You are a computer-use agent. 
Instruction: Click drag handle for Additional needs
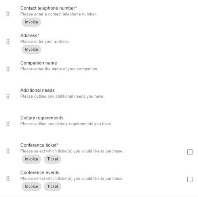click(8, 96)
